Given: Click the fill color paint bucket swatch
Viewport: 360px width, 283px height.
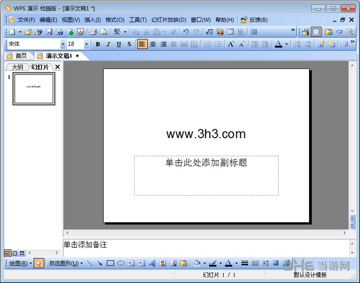Looking at the screenshot, I should point(197,263).
